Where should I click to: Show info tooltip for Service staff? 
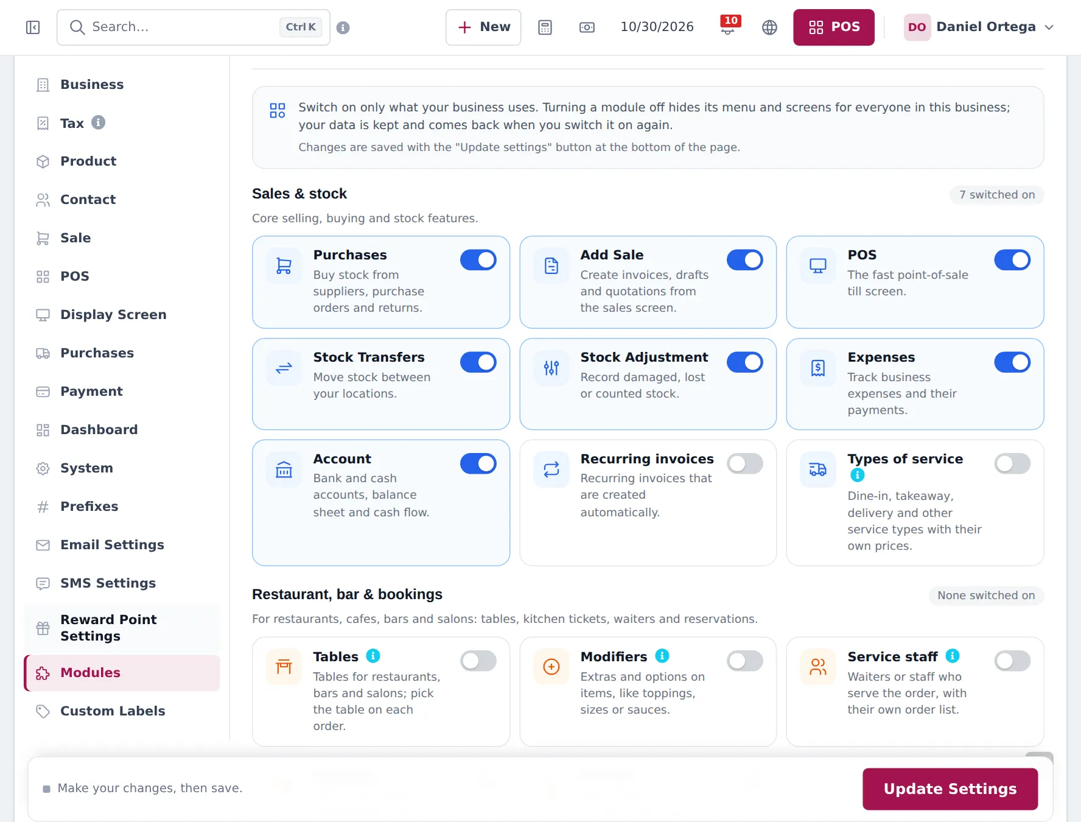coord(953,656)
